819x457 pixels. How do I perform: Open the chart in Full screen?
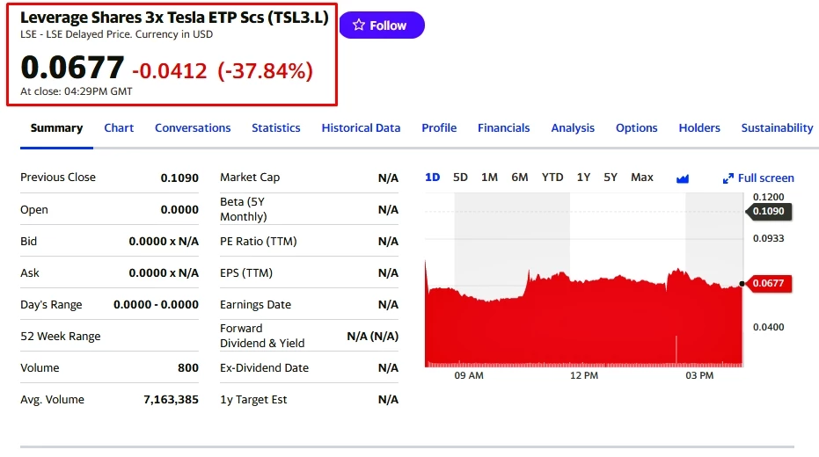[758, 178]
